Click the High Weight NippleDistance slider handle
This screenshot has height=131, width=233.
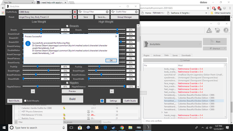click(124, 86)
